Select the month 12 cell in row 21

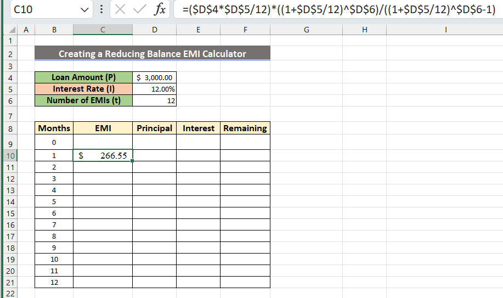coord(54,283)
